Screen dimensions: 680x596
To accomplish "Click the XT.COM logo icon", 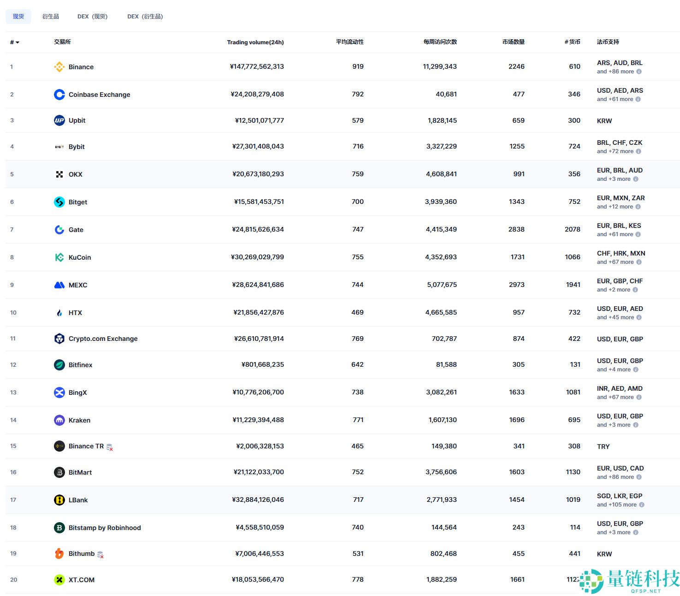I will [x=59, y=580].
